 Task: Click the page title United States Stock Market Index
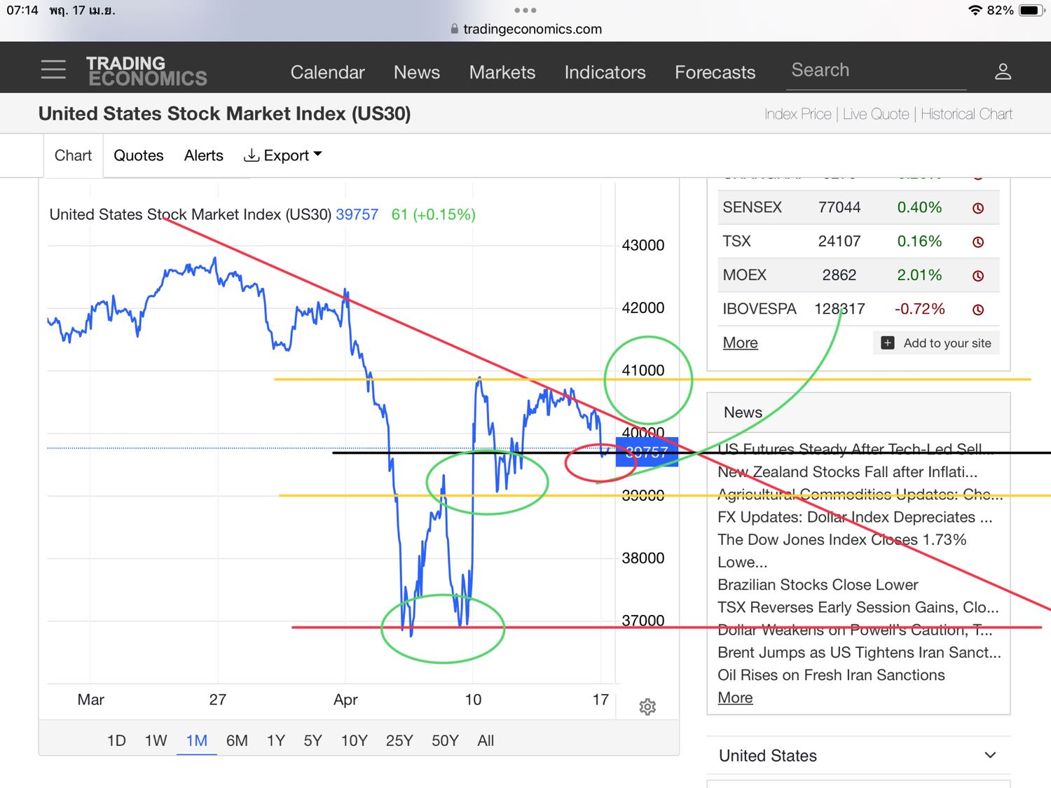pos(224,113)
